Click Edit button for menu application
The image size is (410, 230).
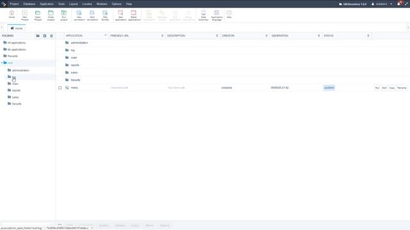pos(384,88)
